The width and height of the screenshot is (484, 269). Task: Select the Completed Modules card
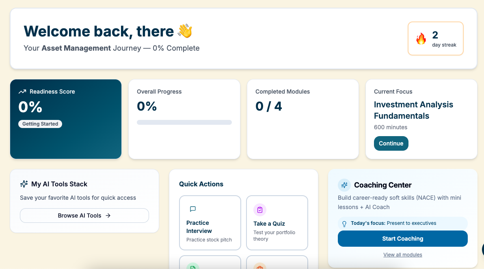point(302,119)
